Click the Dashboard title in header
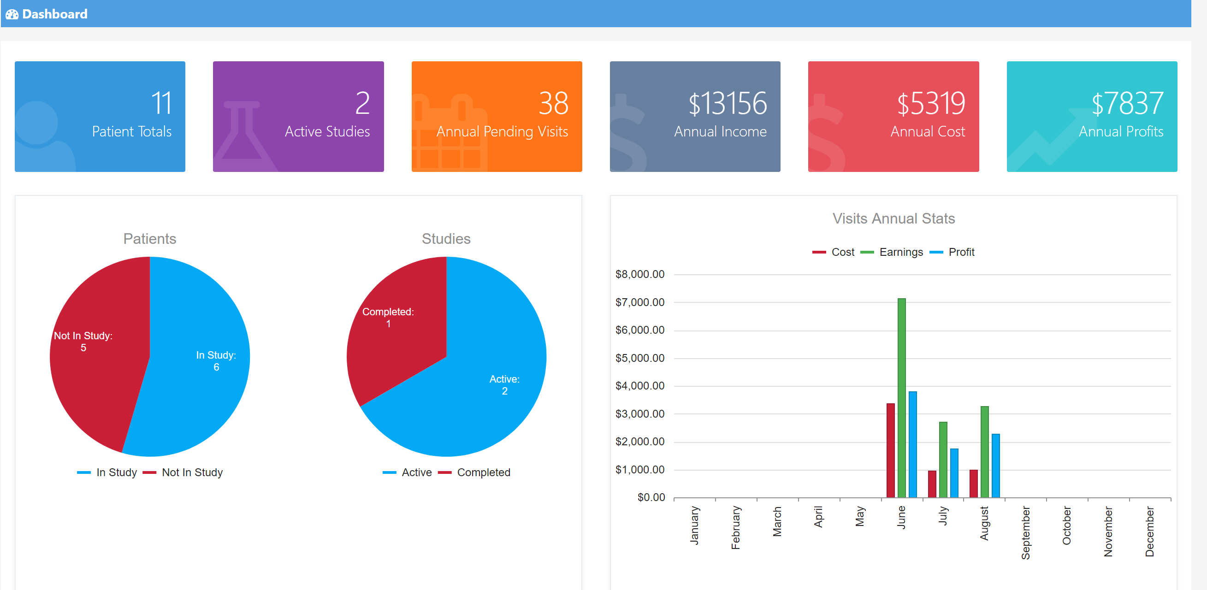This screenshot has width=1207, height=590. [54, 14]
